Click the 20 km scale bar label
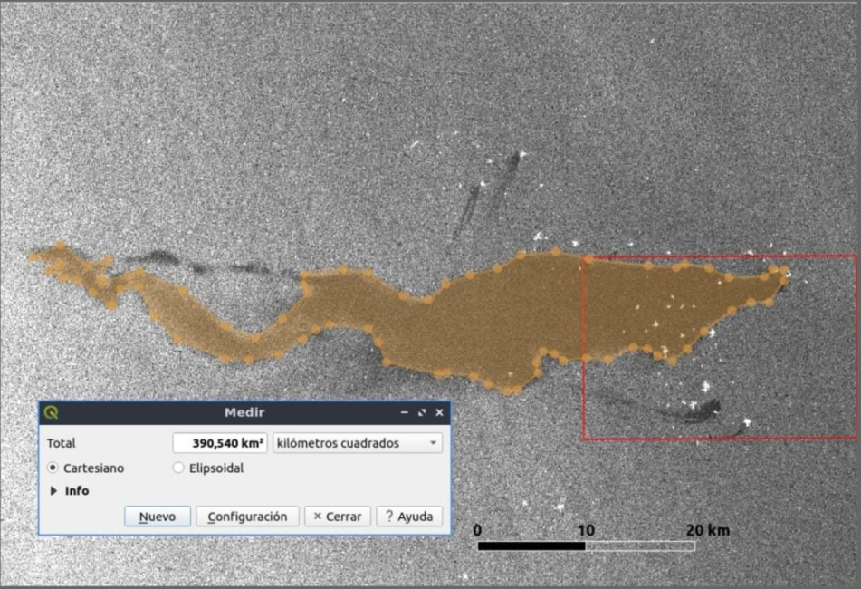861x589 pixels. 706,530
